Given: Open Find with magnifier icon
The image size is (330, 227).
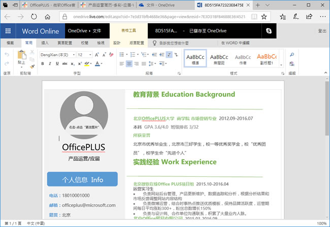Looking at the screenshot, I should [292, 55].
